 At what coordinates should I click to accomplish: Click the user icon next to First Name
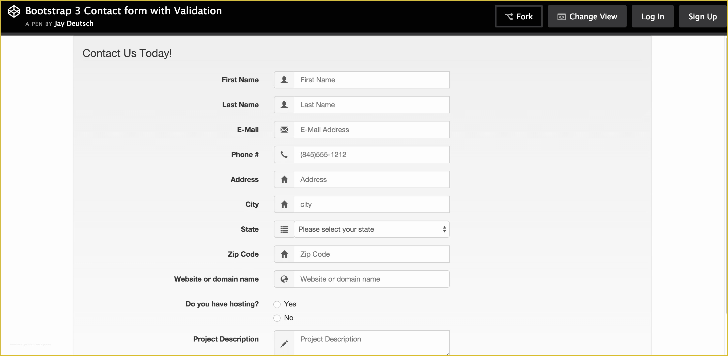(x=284, y=80)
